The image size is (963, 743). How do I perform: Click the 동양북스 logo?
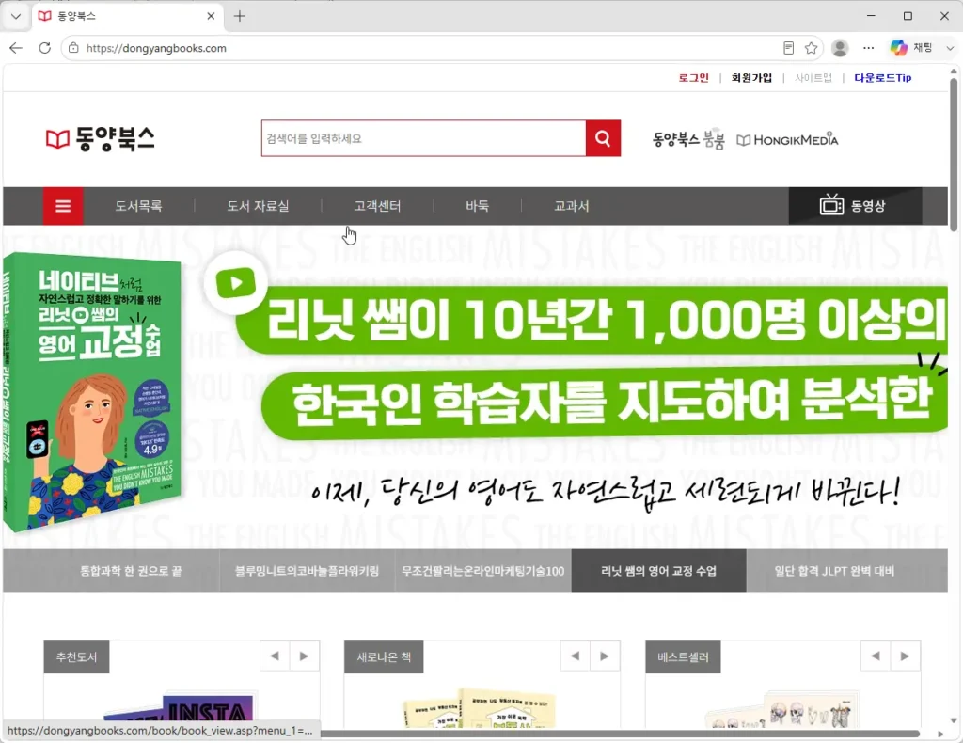click(100, 139)
